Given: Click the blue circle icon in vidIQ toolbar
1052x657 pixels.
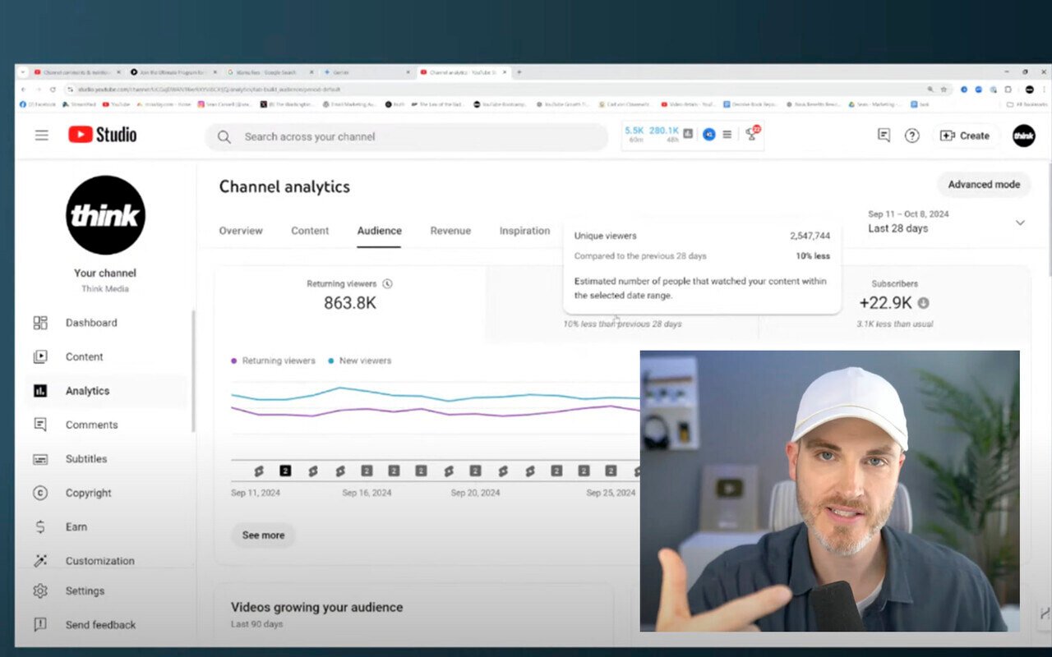Looking at the screenshot, I should pyautogui.click(x=708, y=135).
